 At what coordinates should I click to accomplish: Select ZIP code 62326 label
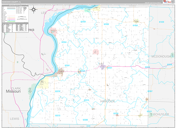[170, 65]
